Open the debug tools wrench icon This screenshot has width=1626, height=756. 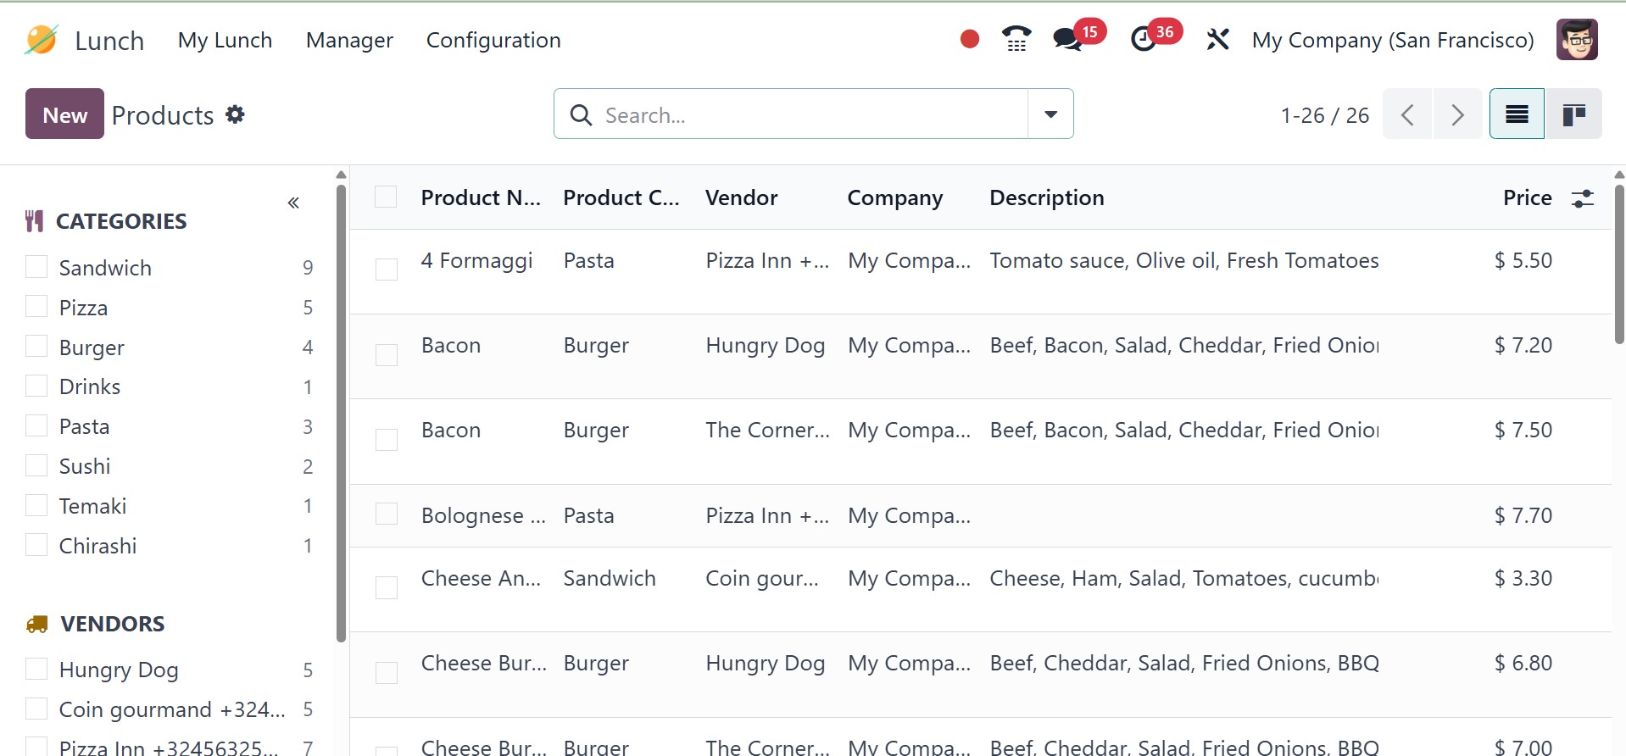(x=1217, y=40)
